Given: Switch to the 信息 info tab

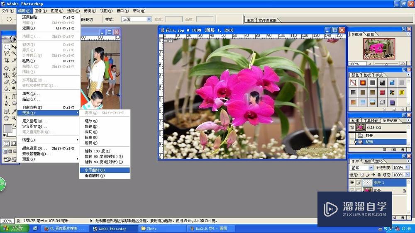Looking at the screenshot, I should [x=370, y=34].
